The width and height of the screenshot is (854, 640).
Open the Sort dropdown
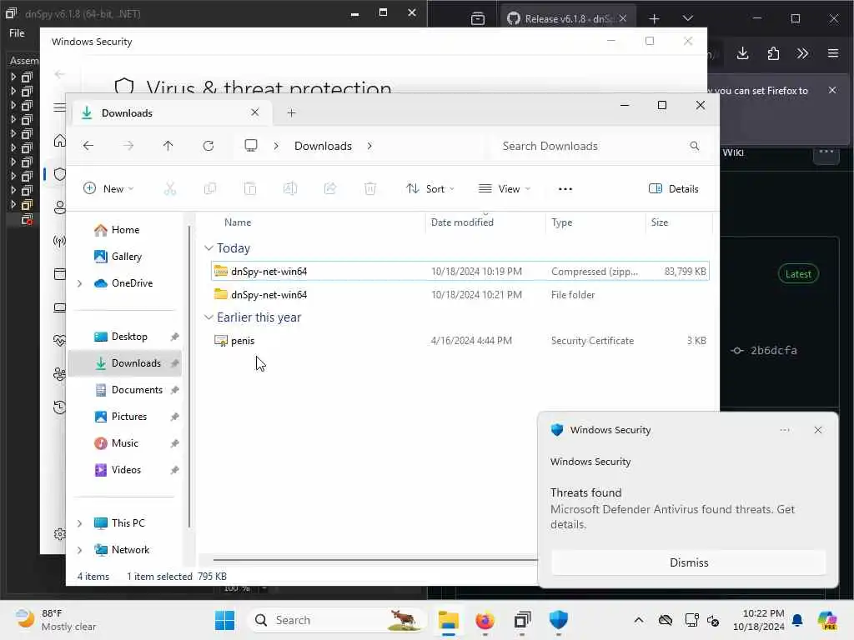coord(430,189)
